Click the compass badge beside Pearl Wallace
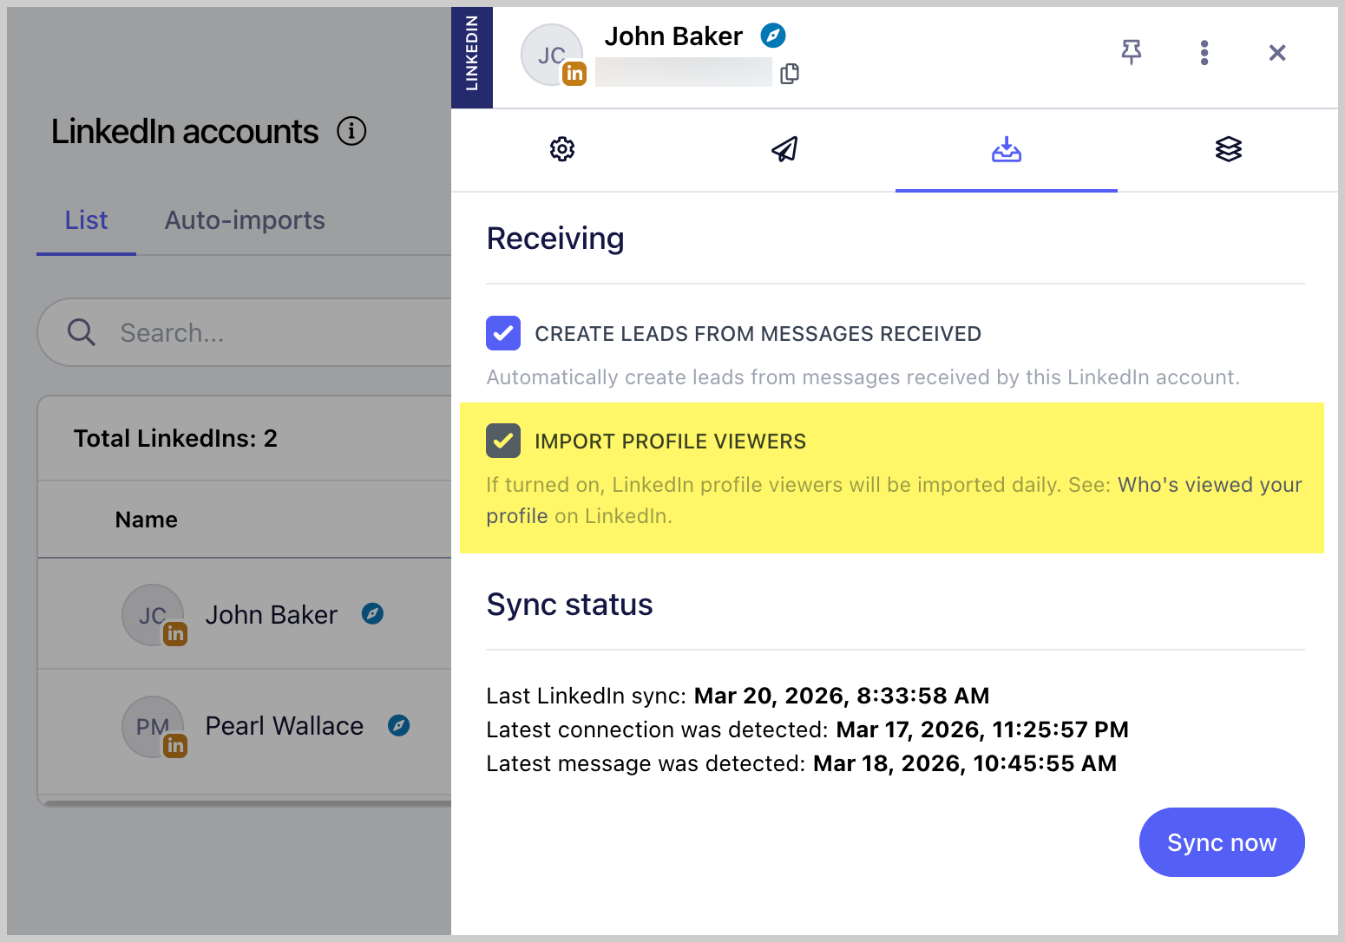Viewport: 1345px width, 942px height. tap(398, 725)
